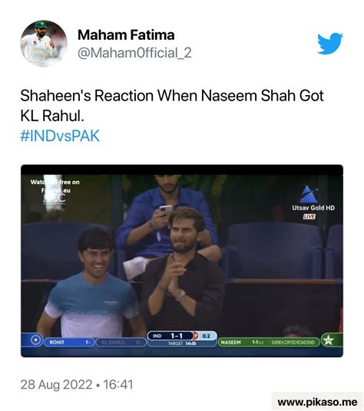Click the India team emblem in scorebar
The height and width of the screenshot is (411, 364).
click(x=36, y=340)
